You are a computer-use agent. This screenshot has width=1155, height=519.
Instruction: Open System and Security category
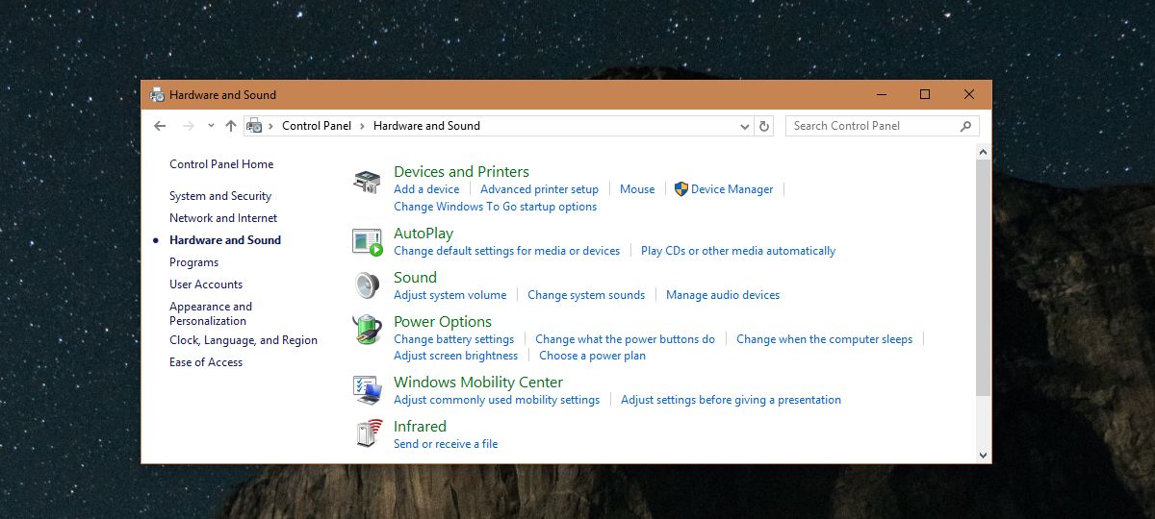[220, 196]
